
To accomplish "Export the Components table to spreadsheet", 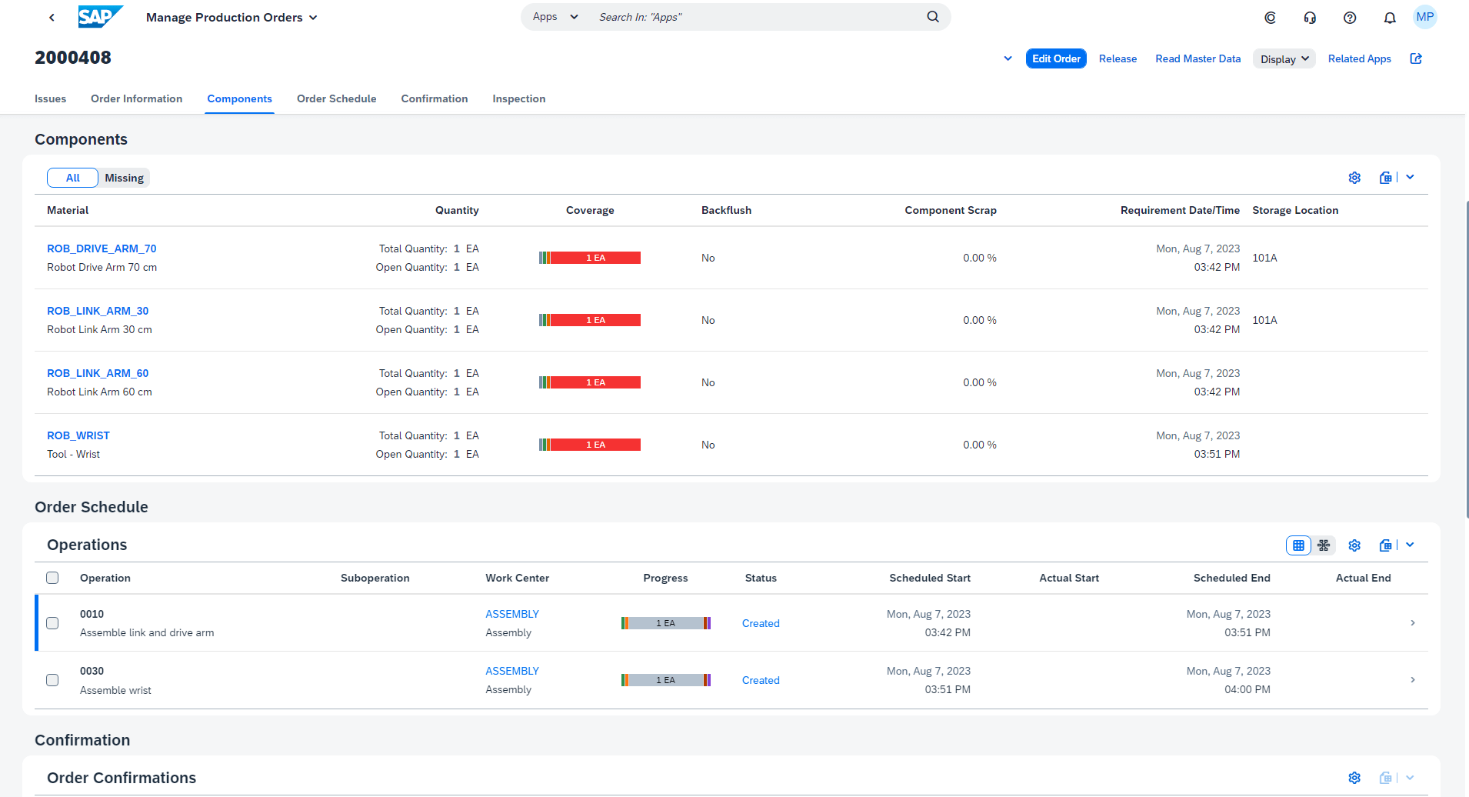I will (1385, 177).
